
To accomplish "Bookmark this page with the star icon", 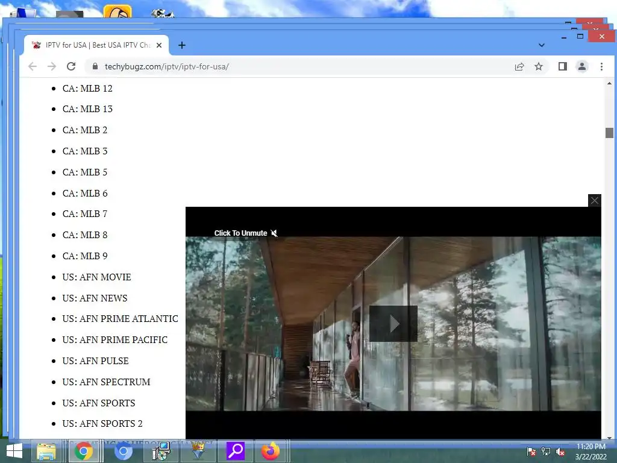I will pos(539,66).
